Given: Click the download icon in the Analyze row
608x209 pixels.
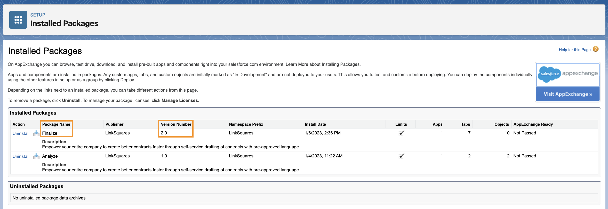Looking at the screenshot, I should tap(36, 156).
